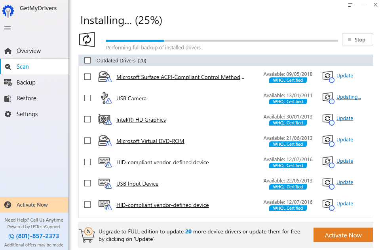Click the GetMyDrivers logo
Image resolution: width=382 pixels, height=250 pixels.
tap(7, 11)
